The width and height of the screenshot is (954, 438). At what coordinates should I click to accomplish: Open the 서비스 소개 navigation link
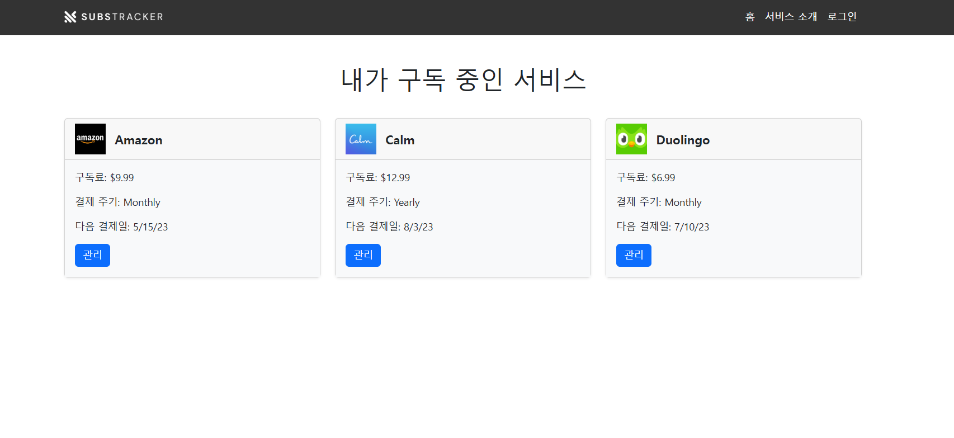coord(791,17)
